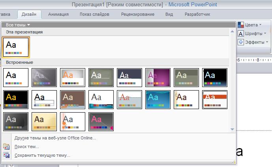Apply the dark navy theme with white bottom
The width and height of the screenshot is (272, 167).
point(129,77)
